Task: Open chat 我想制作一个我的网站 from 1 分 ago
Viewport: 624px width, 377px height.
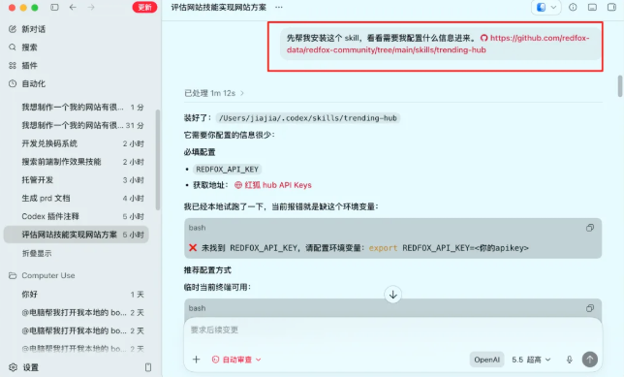Action: coord(76,107)
